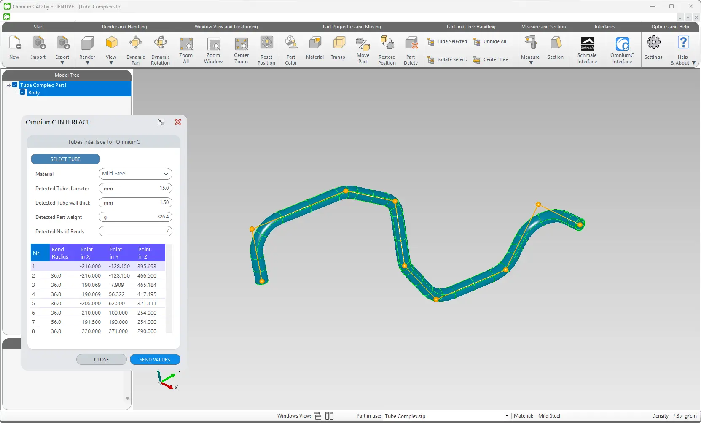
Task: Open the Part Color tool
Action: pyautogui.click(x=291, y=43)
